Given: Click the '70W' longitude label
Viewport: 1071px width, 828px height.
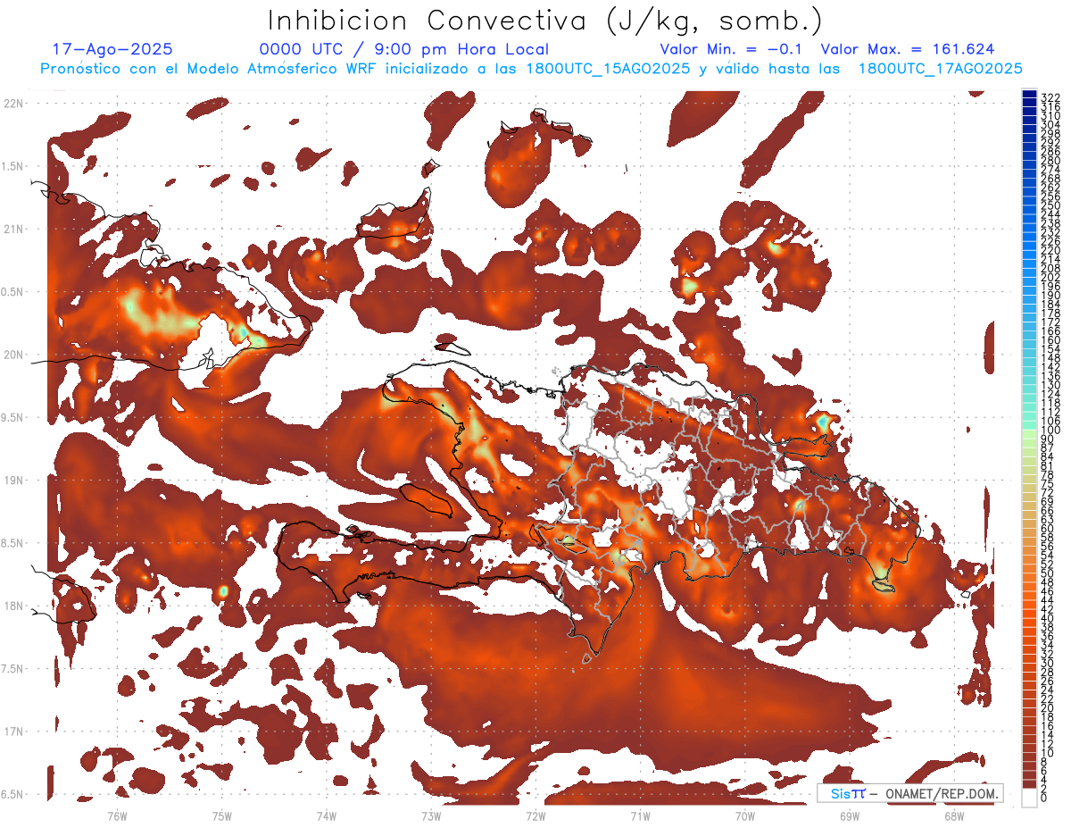Looking at the screenshot, I should (x=745, y=816).
